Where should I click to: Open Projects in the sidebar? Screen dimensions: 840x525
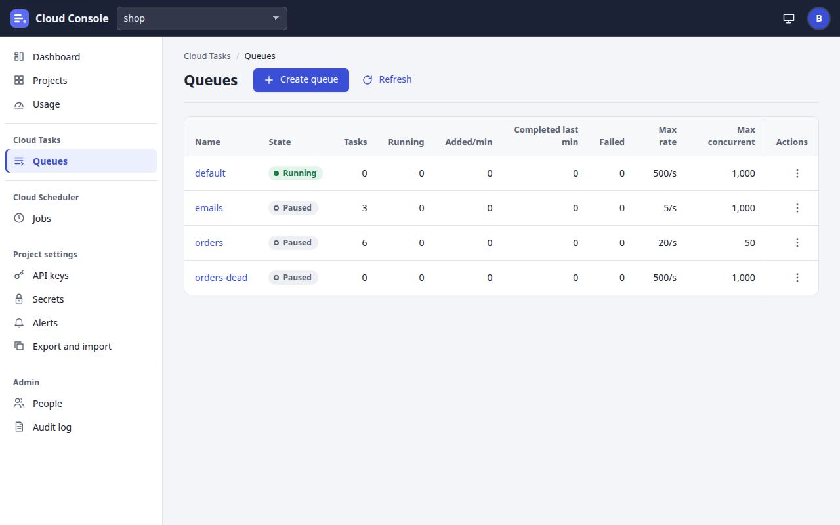(x=81, y=81)
